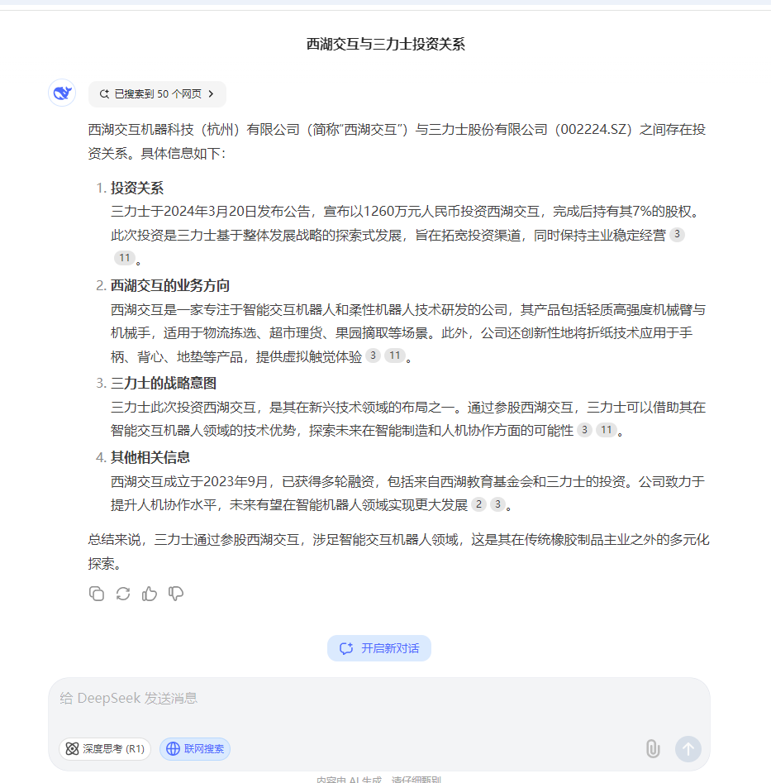
Task: Click the heading 其他相关信息
Action: click(x=150, y=457)
